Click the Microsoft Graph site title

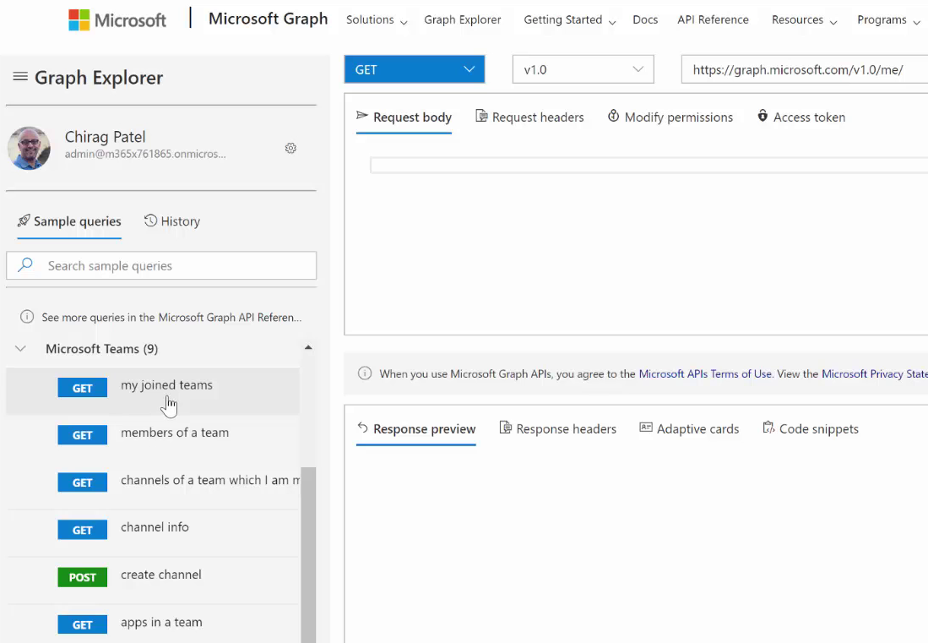tap(269, 19)
